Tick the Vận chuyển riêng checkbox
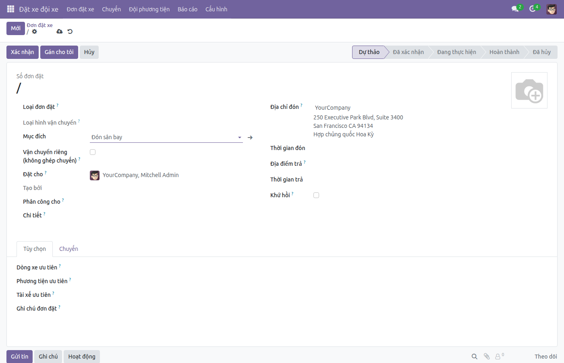This screenshot has height=363, width=564. 93,152
